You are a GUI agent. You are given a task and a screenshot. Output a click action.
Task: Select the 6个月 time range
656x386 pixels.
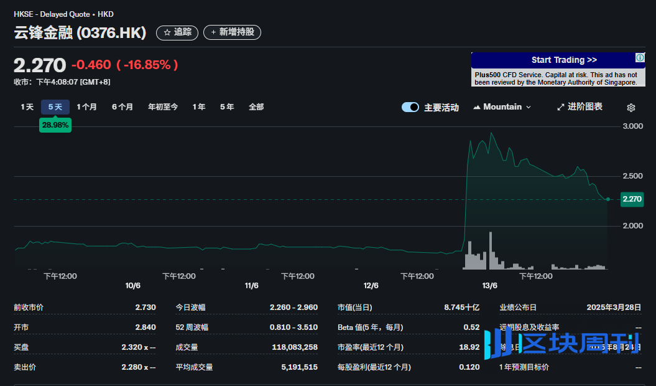[122, 107]
